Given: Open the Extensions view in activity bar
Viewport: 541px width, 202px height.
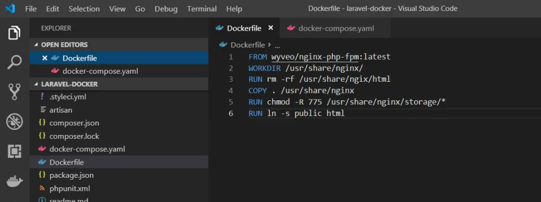Looking at the screenshot, I should pyautogui.click(x=14, y=151).
